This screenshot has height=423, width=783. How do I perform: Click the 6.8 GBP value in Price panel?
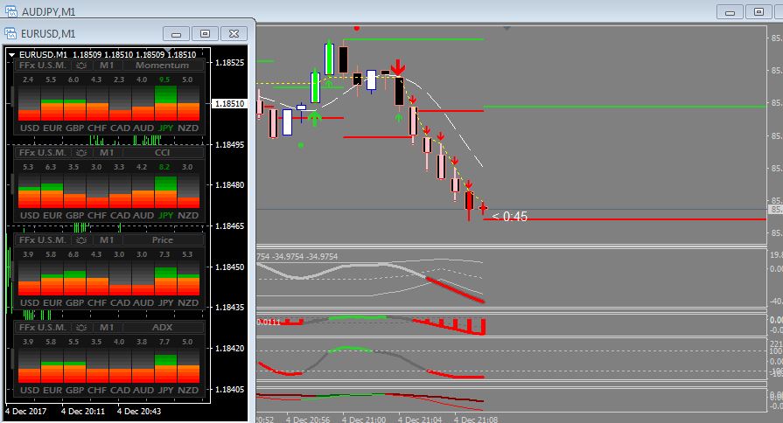pos(73,254)
